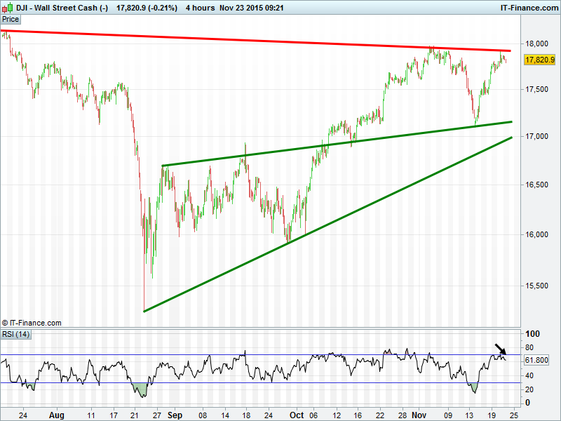Click the 17,000 price axis label

536,136
